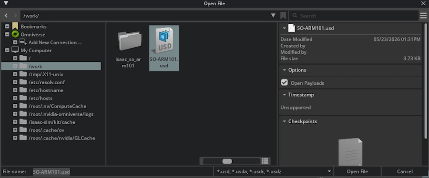Open the hamburger options menu
The image size is (429, 178).
(x=423, y=16)
